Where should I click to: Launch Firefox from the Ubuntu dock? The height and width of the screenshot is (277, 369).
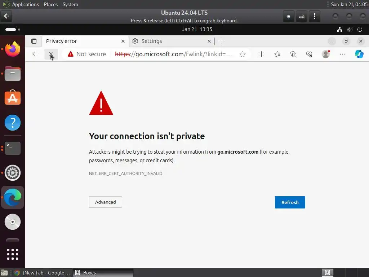[x=13, y=49]
